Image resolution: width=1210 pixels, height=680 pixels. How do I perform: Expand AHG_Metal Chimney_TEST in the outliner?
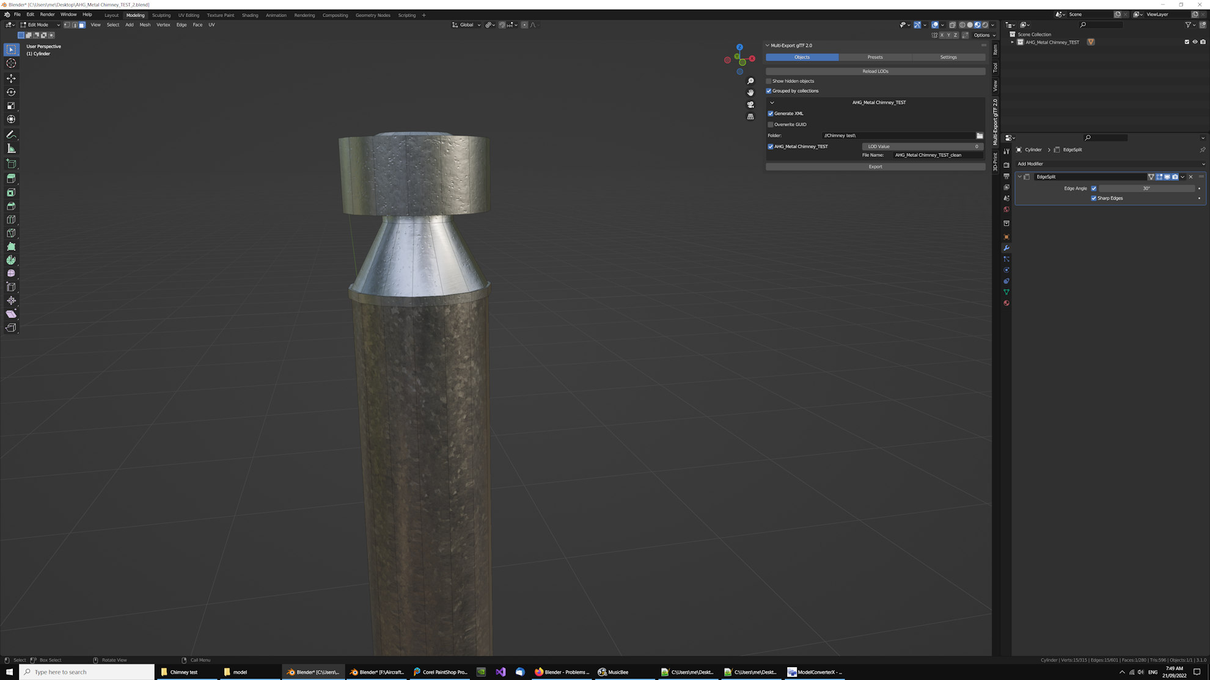1013,42
